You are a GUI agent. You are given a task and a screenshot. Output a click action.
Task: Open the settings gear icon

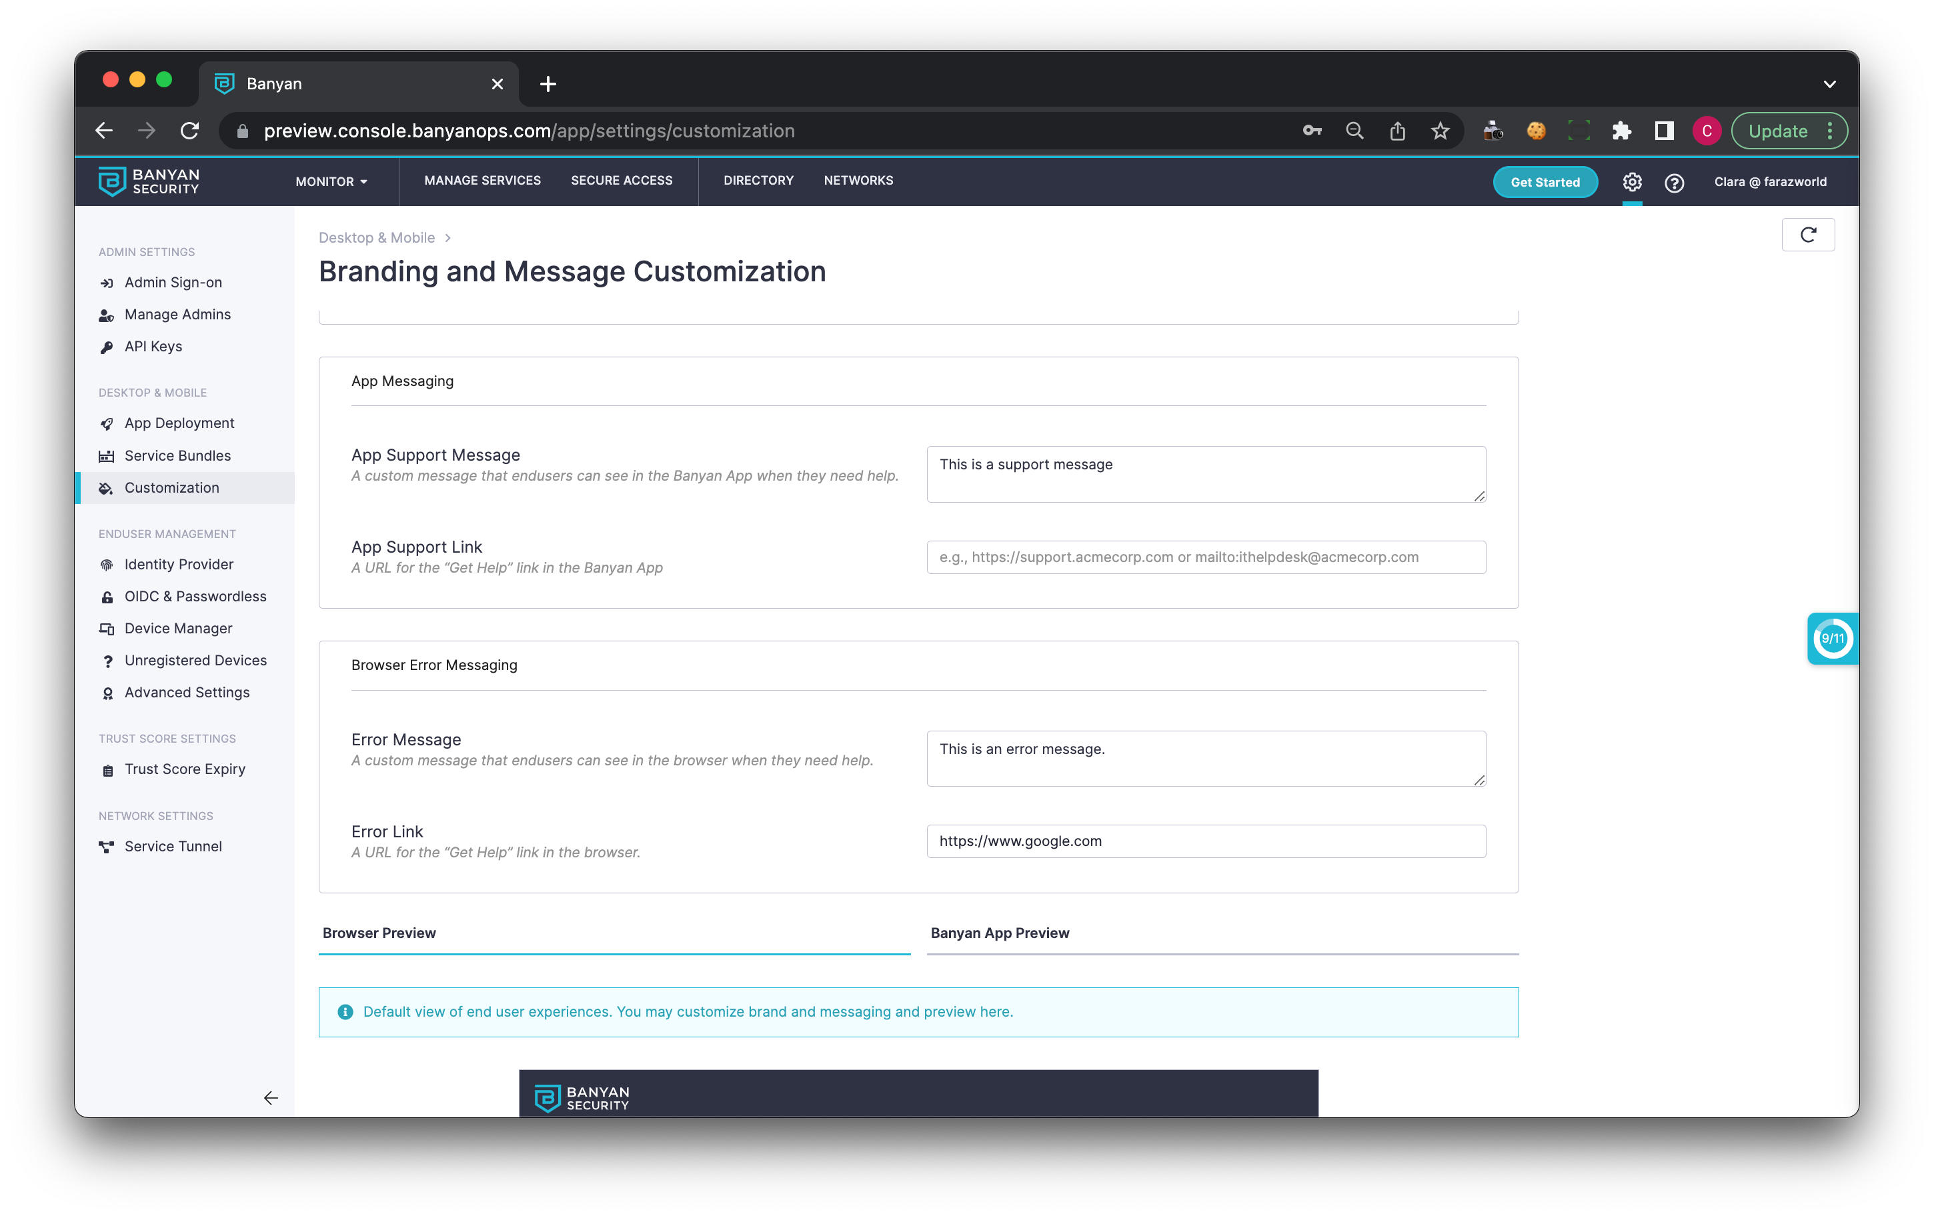click(1631, 182)
